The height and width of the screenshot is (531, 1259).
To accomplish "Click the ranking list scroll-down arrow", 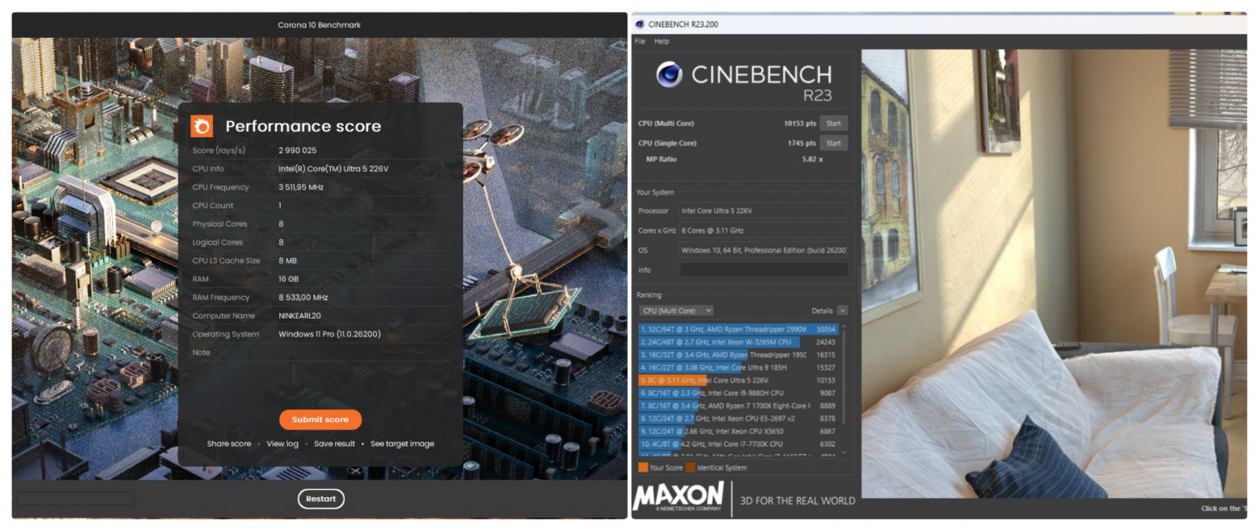I will (x=844, y=453).
